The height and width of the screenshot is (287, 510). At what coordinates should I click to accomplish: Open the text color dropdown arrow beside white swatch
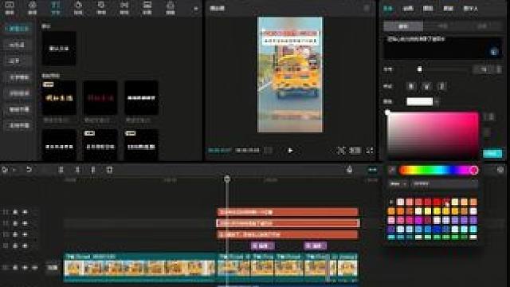pos(437,102)
